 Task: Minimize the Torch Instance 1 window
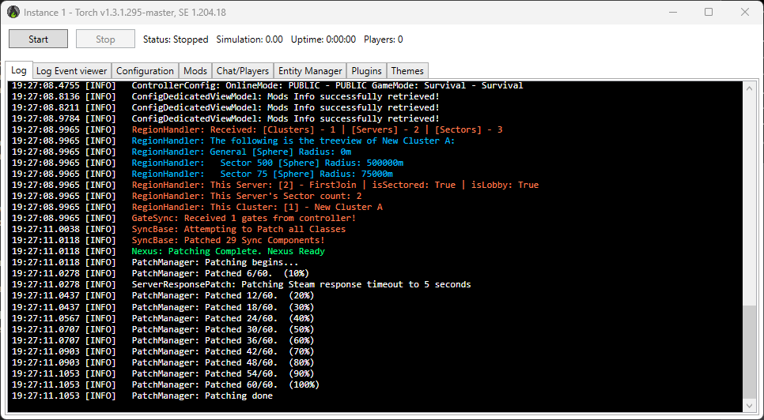pos(672,12)
